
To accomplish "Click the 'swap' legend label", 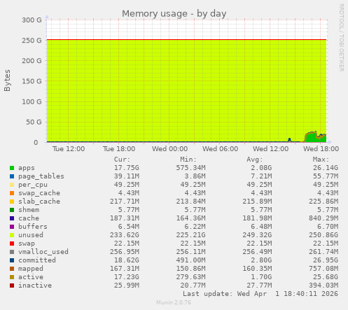I will coord(27,244).
